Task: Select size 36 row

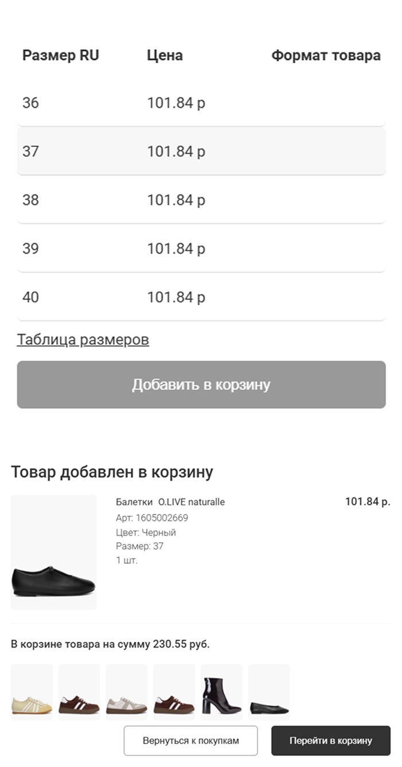Action: coord(201,103)
